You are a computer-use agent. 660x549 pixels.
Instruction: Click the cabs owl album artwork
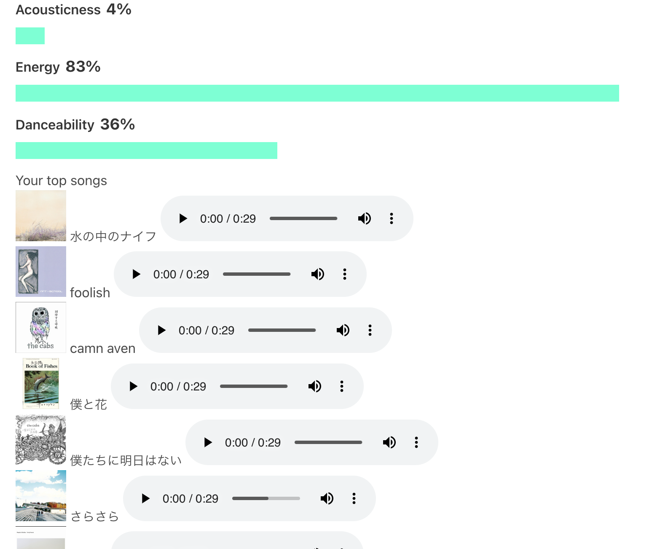pyautogui.click(x=41, y=328)
